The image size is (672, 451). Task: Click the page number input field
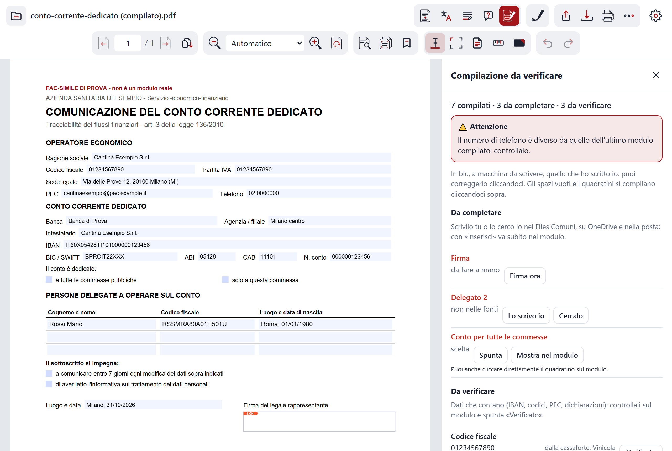128,44
